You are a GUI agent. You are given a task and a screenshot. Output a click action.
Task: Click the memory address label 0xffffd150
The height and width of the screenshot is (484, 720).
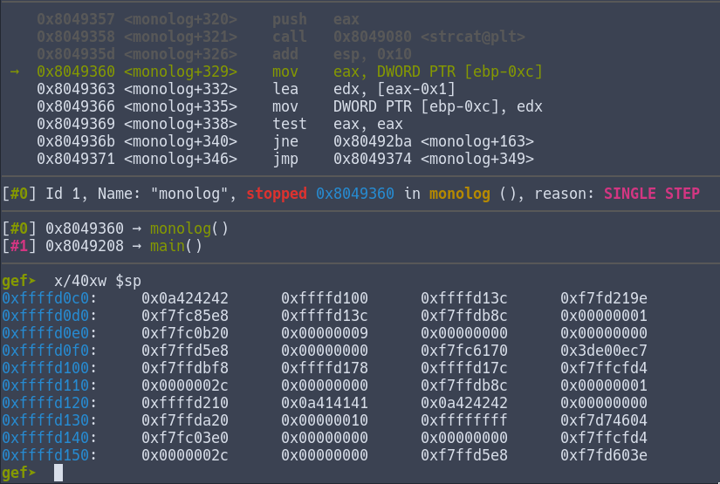[x=50, y=455]
